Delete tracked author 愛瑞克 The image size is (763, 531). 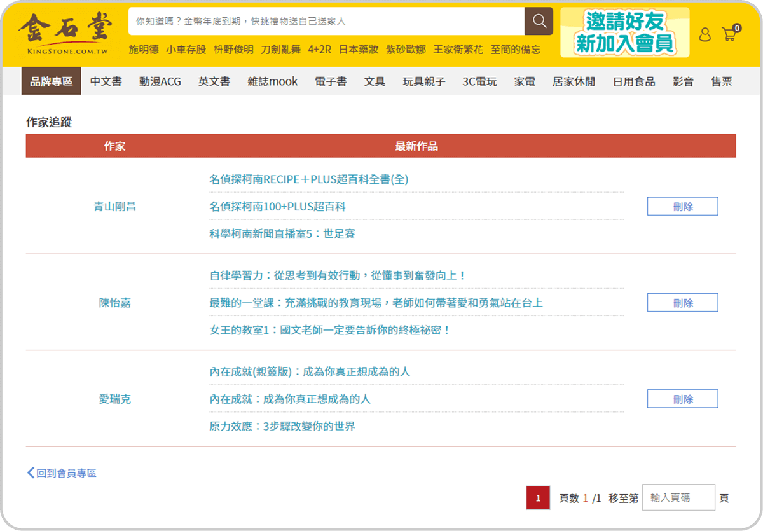(x=682, y=399)
